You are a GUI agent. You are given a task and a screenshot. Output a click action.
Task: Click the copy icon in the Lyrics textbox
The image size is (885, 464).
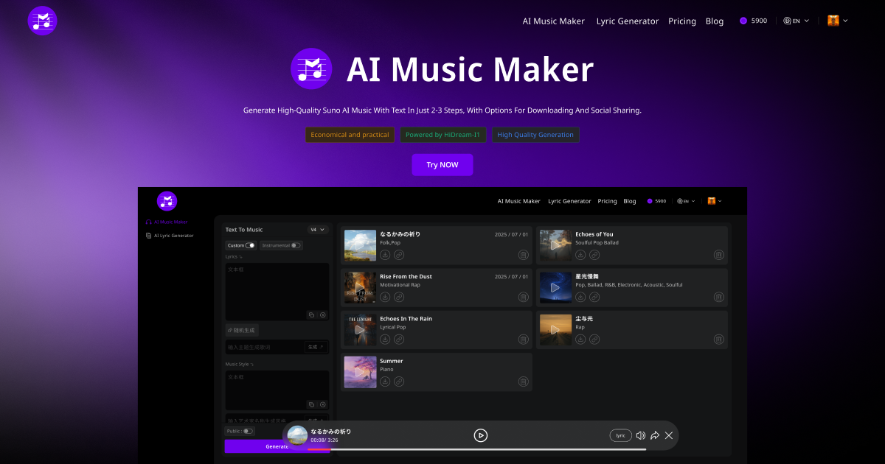[x=311, y=314]
